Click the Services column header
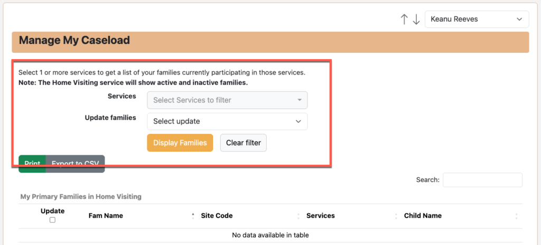The image size is (541, 245). (321, 215)
